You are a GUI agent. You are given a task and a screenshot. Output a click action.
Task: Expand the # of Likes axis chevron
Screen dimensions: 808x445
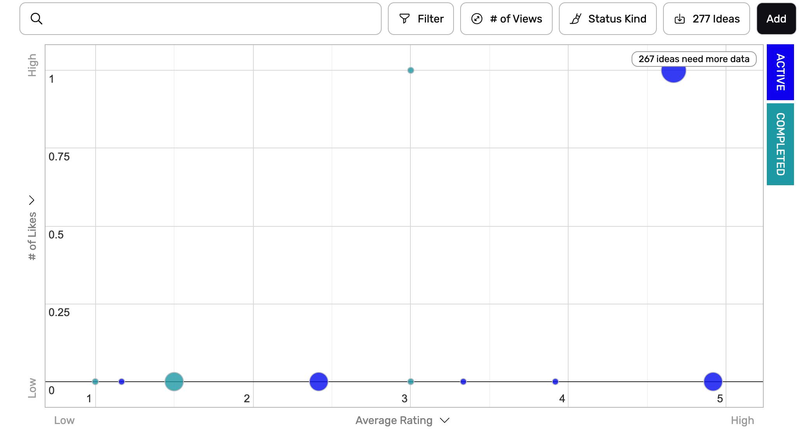coord(32,200)
